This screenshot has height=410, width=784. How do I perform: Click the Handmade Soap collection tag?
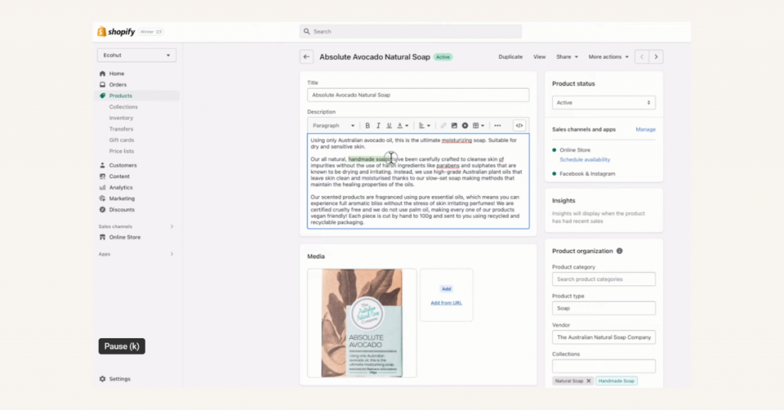pyautogui.click(x=616, y=381)
